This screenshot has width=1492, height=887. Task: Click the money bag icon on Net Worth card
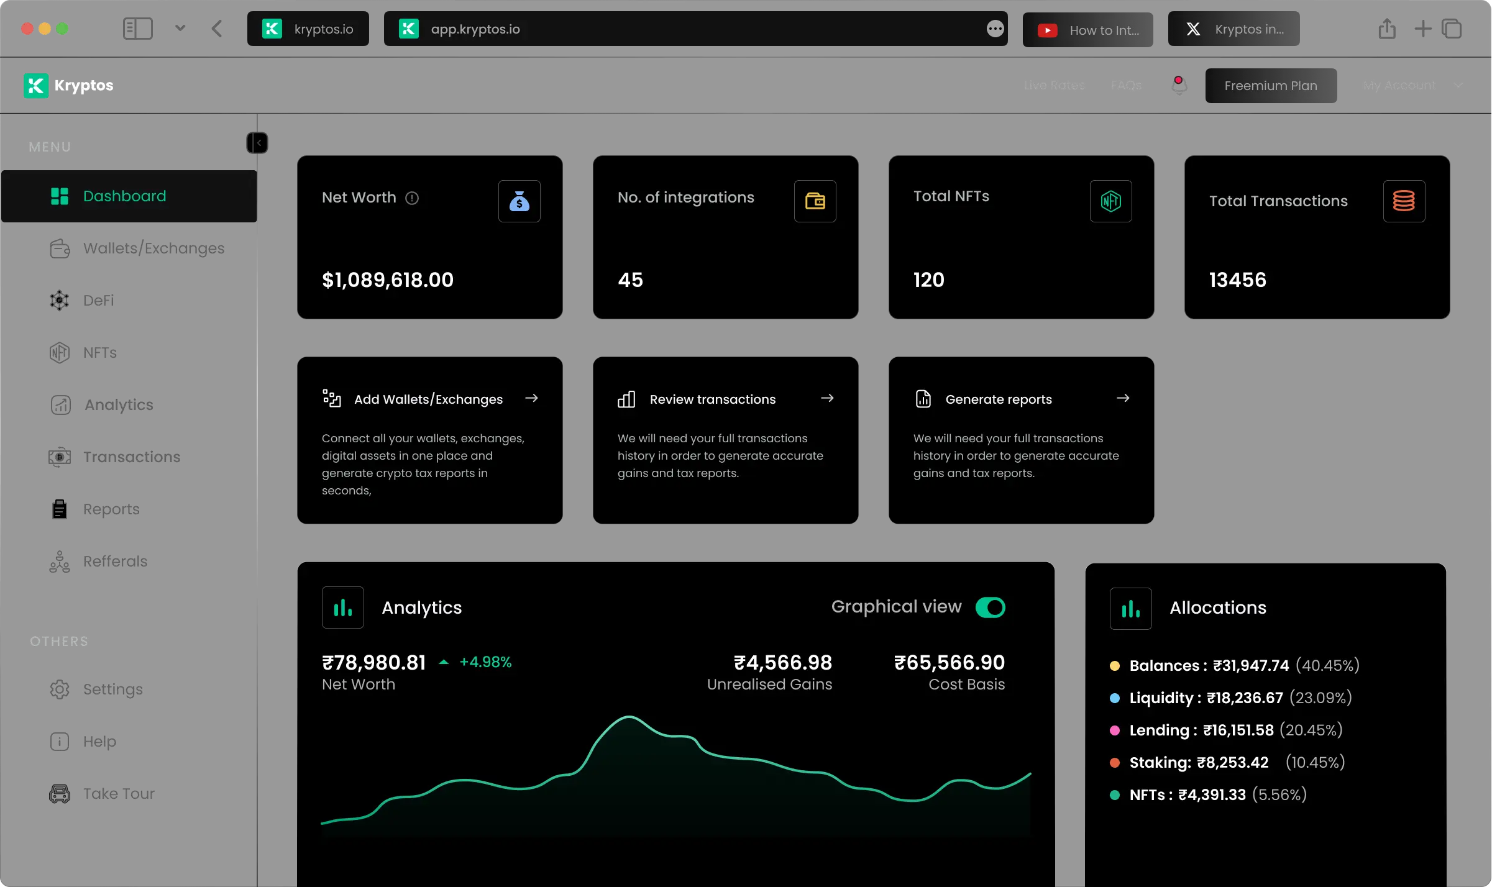(x=519, y=201)
